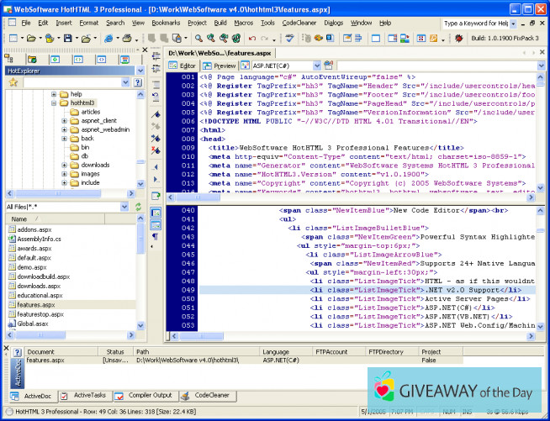This screenshot has height=421, width=550.
Task: Click the red bug debug icon
Action: pyautogui.click(x=459, y=39)
